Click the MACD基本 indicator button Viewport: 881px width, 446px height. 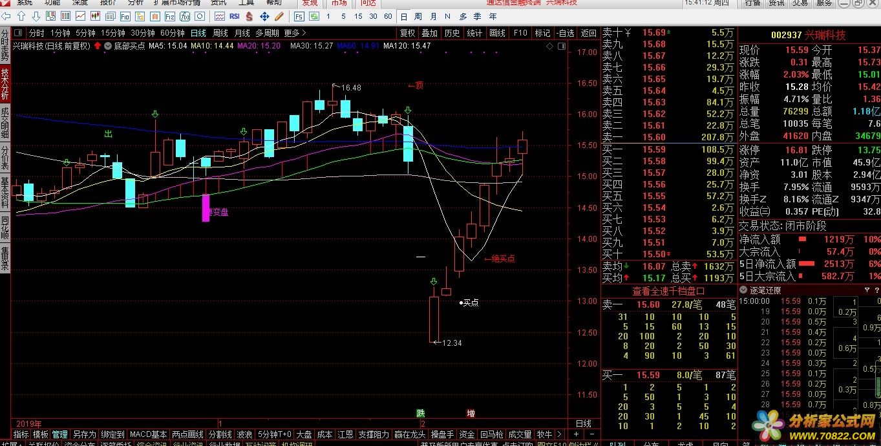click(148, 434)
